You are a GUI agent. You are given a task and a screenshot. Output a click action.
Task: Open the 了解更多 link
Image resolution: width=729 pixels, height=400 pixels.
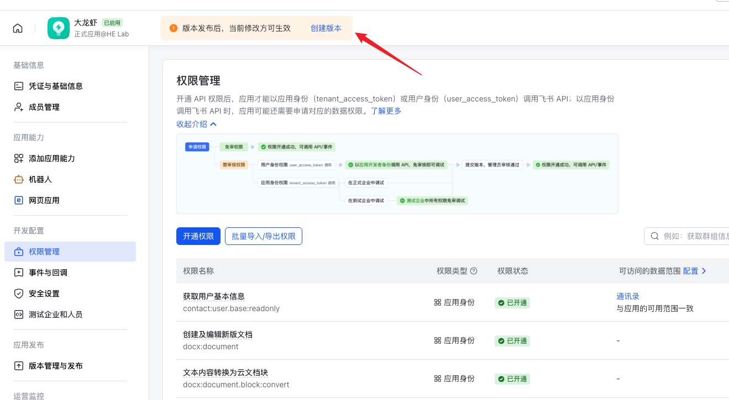pos(386,111)
